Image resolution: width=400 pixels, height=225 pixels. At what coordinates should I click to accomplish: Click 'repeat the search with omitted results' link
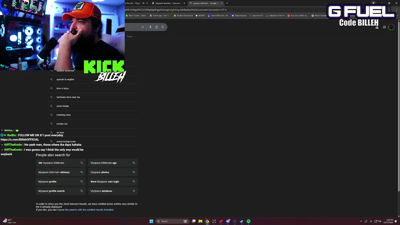[85, 210]
